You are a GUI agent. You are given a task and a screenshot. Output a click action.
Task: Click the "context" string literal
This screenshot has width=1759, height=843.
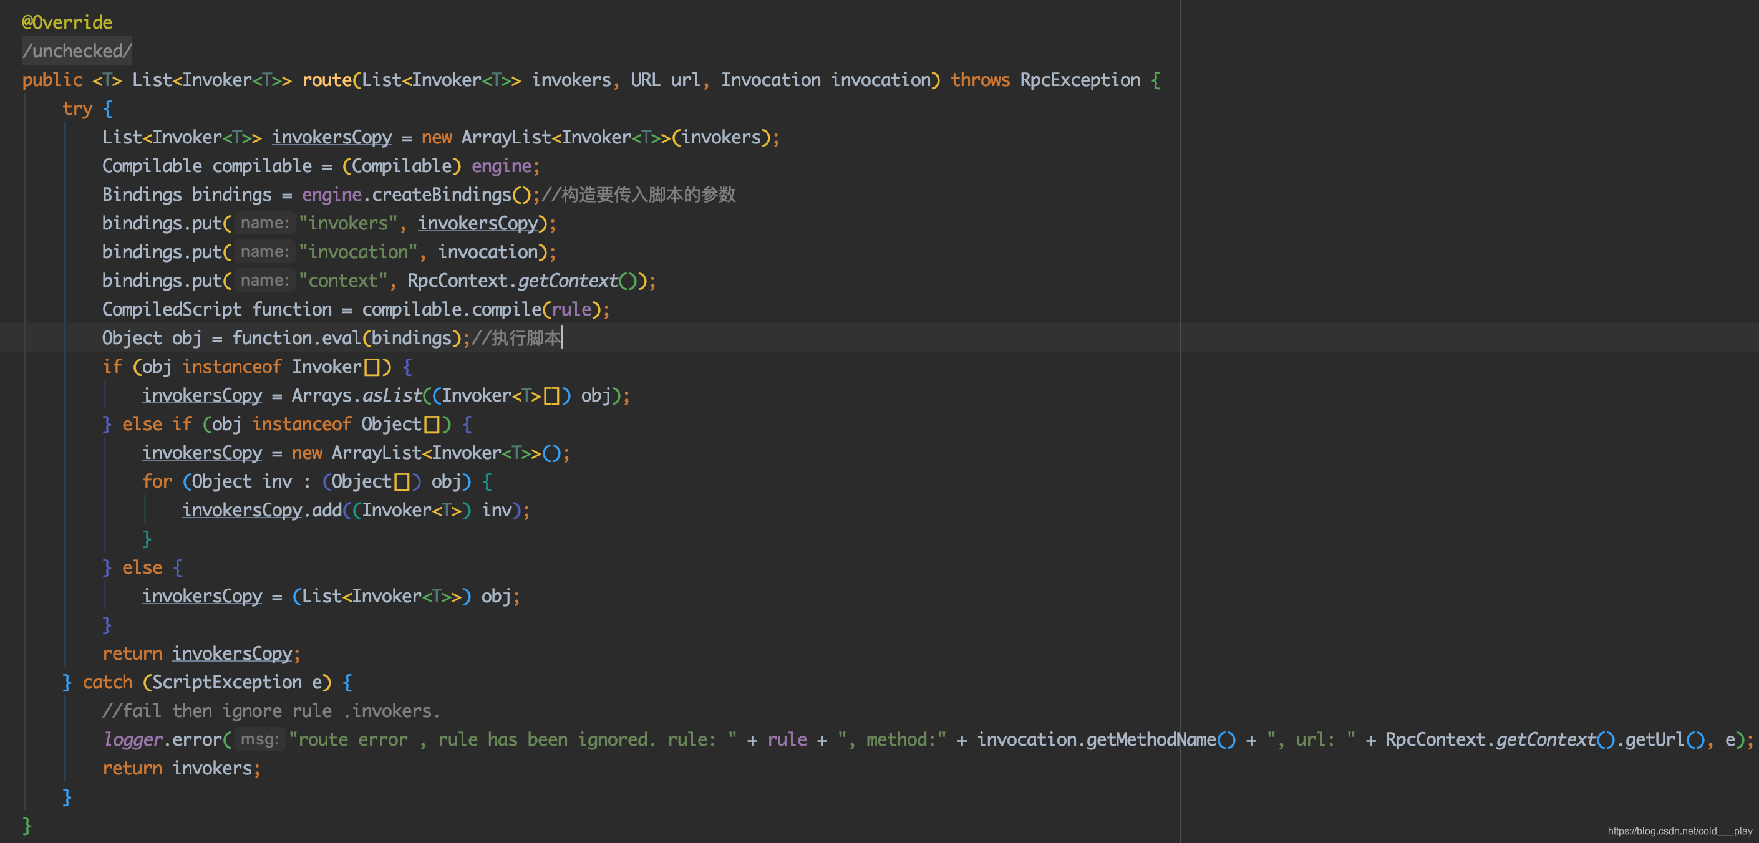click(x=343, y=281)
